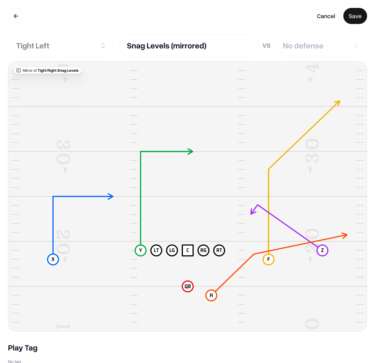Image resolution: width=375 pixels, height=363 pixels.
Task: Open the Tight Left formation dropdown
Action: 61,45
